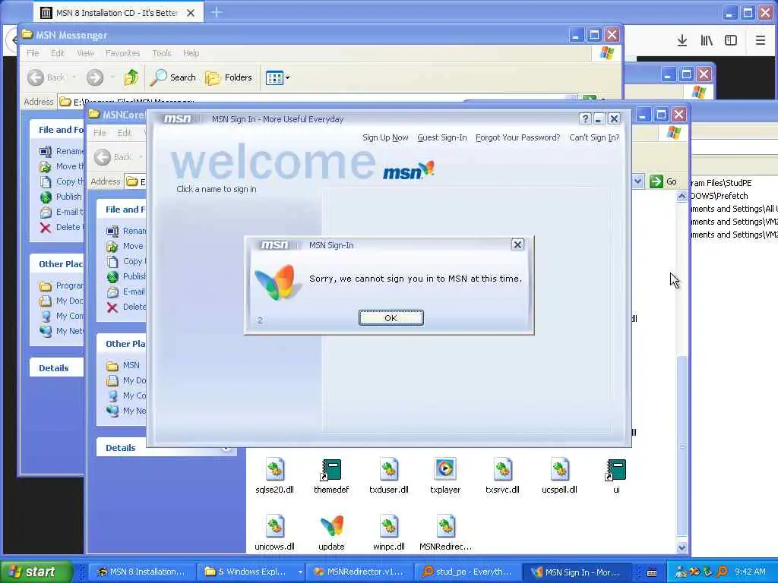The width and height of the screenshot is (778, 583).
Task: Expand the Details panel in MSNCore window
Action: (x=226, y=448)
